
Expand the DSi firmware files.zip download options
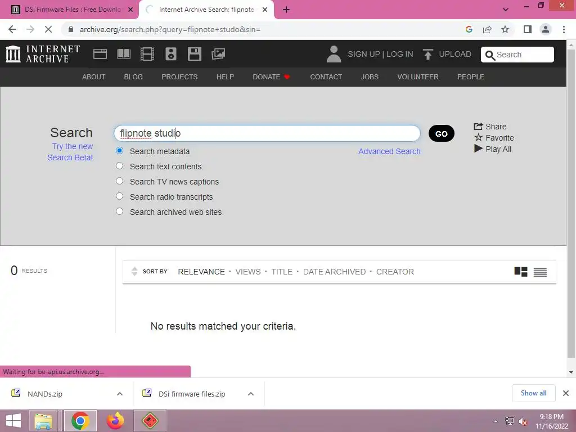[251, 394]
